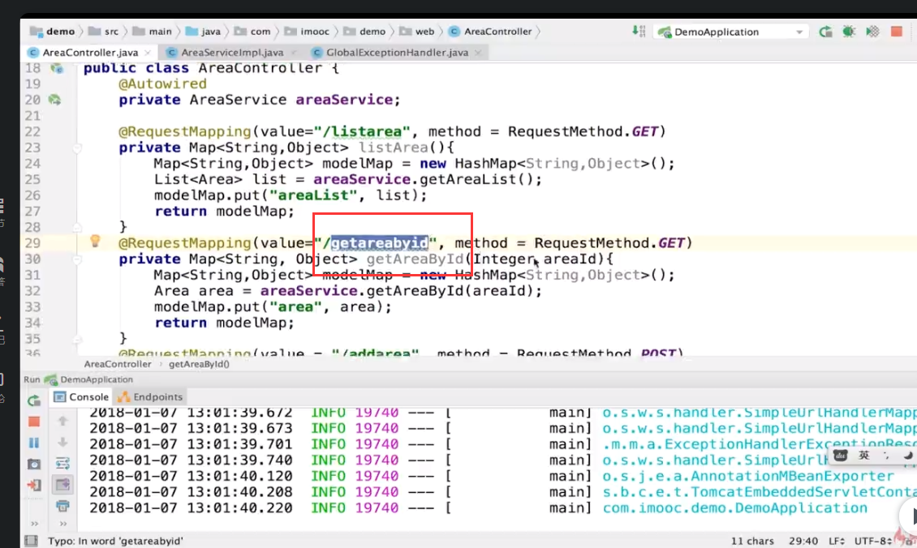Click DemoApplication title in Run panel header
The image size is (917, 548).
[97, 379]
